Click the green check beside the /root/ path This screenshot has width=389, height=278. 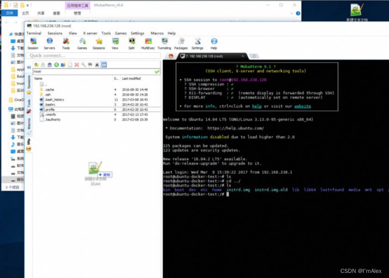[x=157, y=72]
